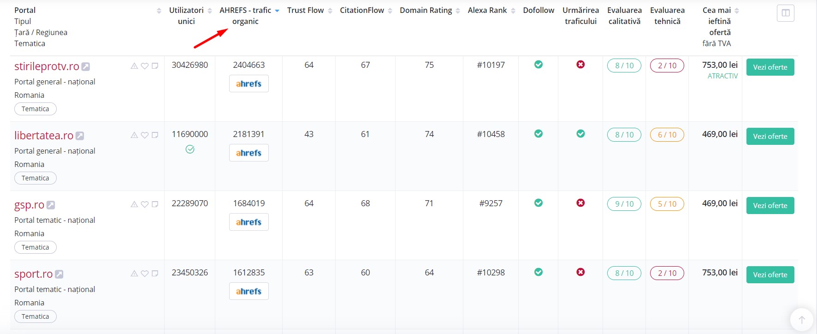Screen dimensions: 817x334
Task: Open gsp.ro external link icon
Action: [51, 205]
